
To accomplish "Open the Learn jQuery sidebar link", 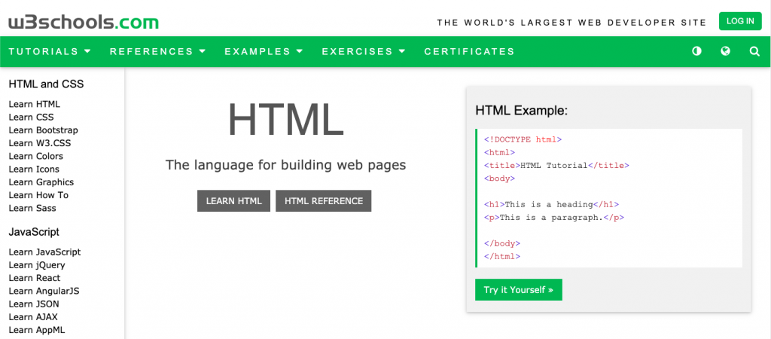I will click(x=37, y=265).
